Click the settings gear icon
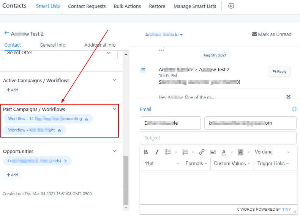This screenshot has height=216, width=300. (x=231, y=6)
